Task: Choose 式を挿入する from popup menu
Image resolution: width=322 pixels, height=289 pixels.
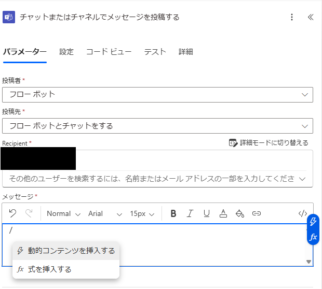Action: click(66, 269)
